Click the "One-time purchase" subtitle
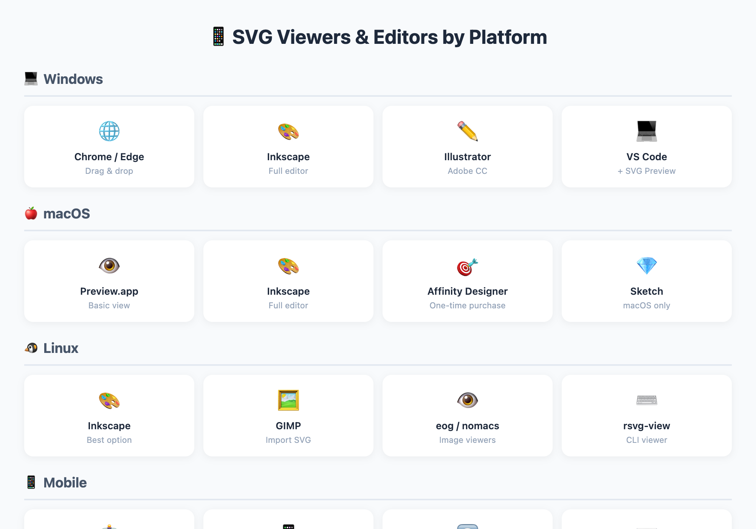Viewport: 756px width, 529px height. pos(468,305)
